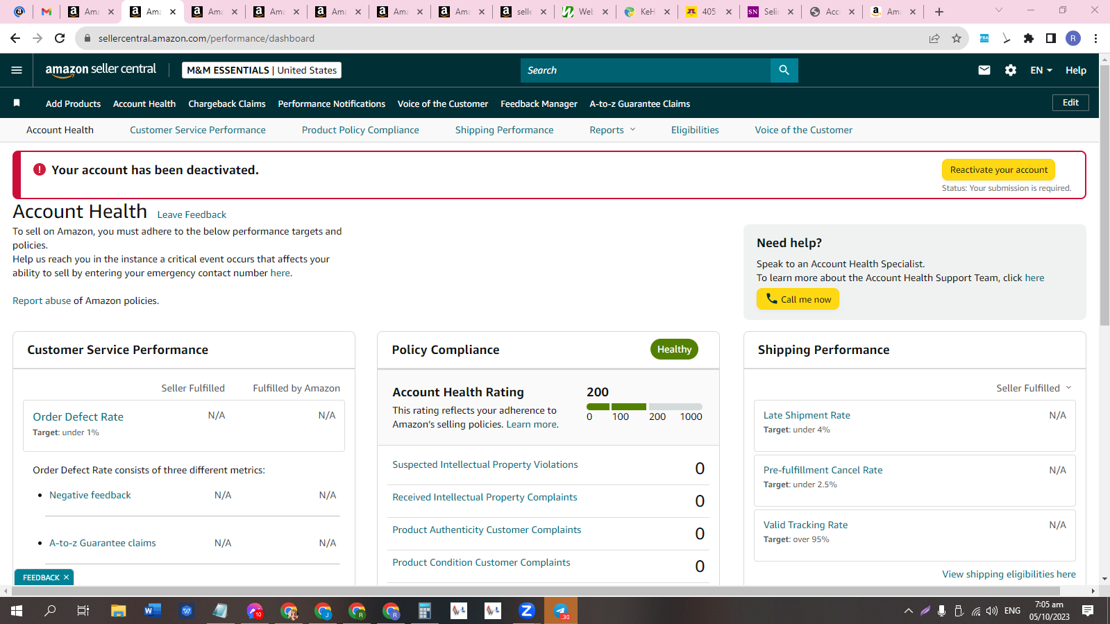
Task: Click View shipping eligibilities here link
Action: tap(1009, 574)
